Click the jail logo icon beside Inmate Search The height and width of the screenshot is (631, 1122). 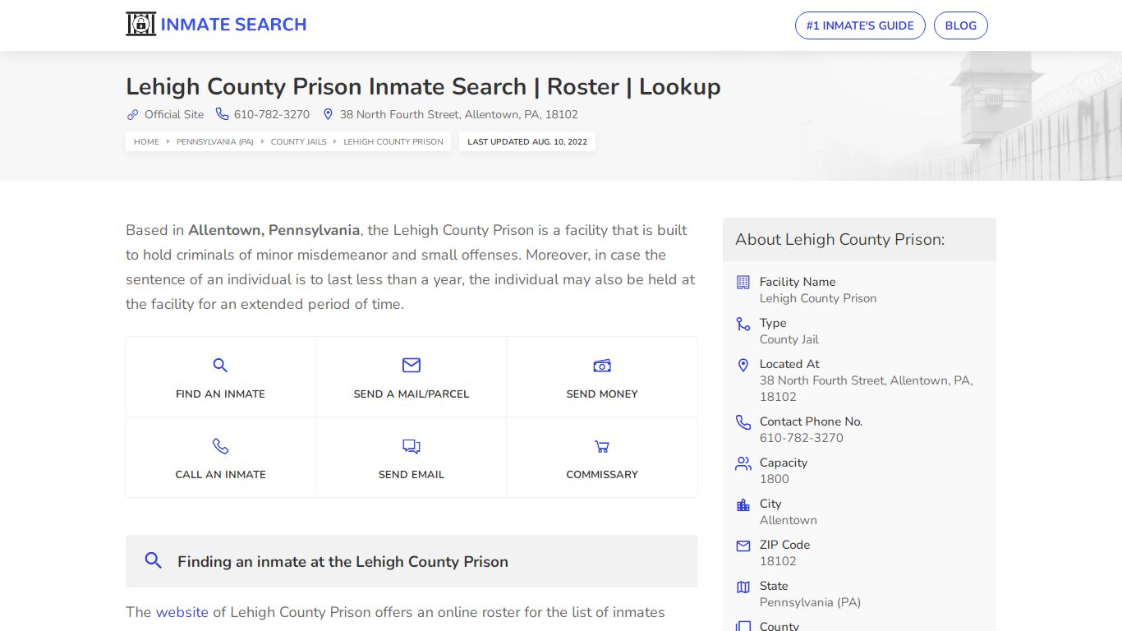140,25
